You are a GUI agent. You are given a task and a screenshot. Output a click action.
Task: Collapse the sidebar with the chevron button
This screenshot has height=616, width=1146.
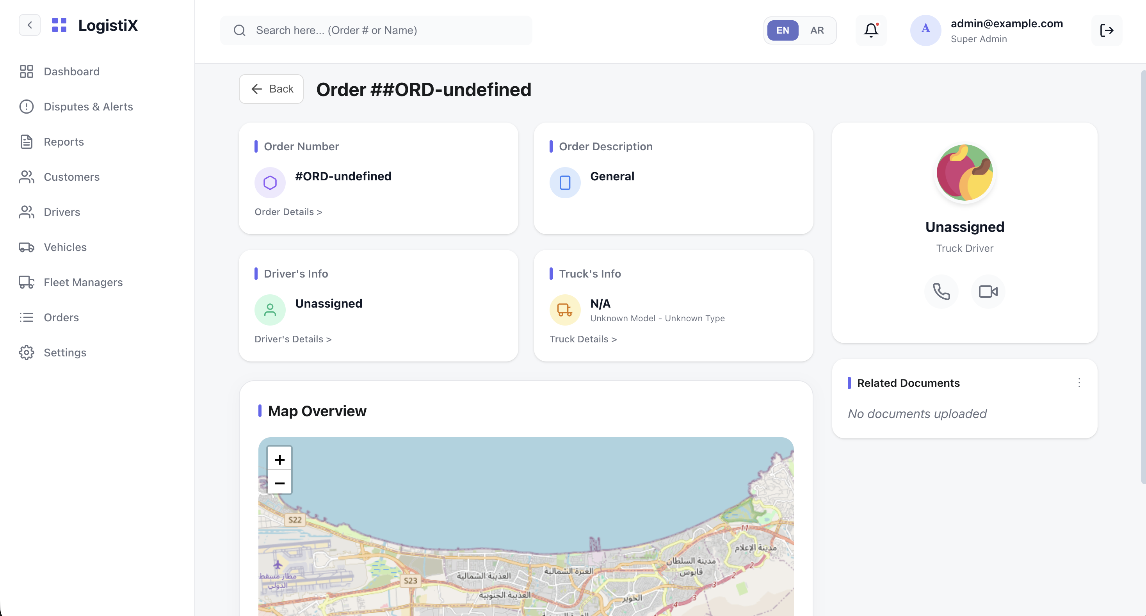[x=29, y=25]
